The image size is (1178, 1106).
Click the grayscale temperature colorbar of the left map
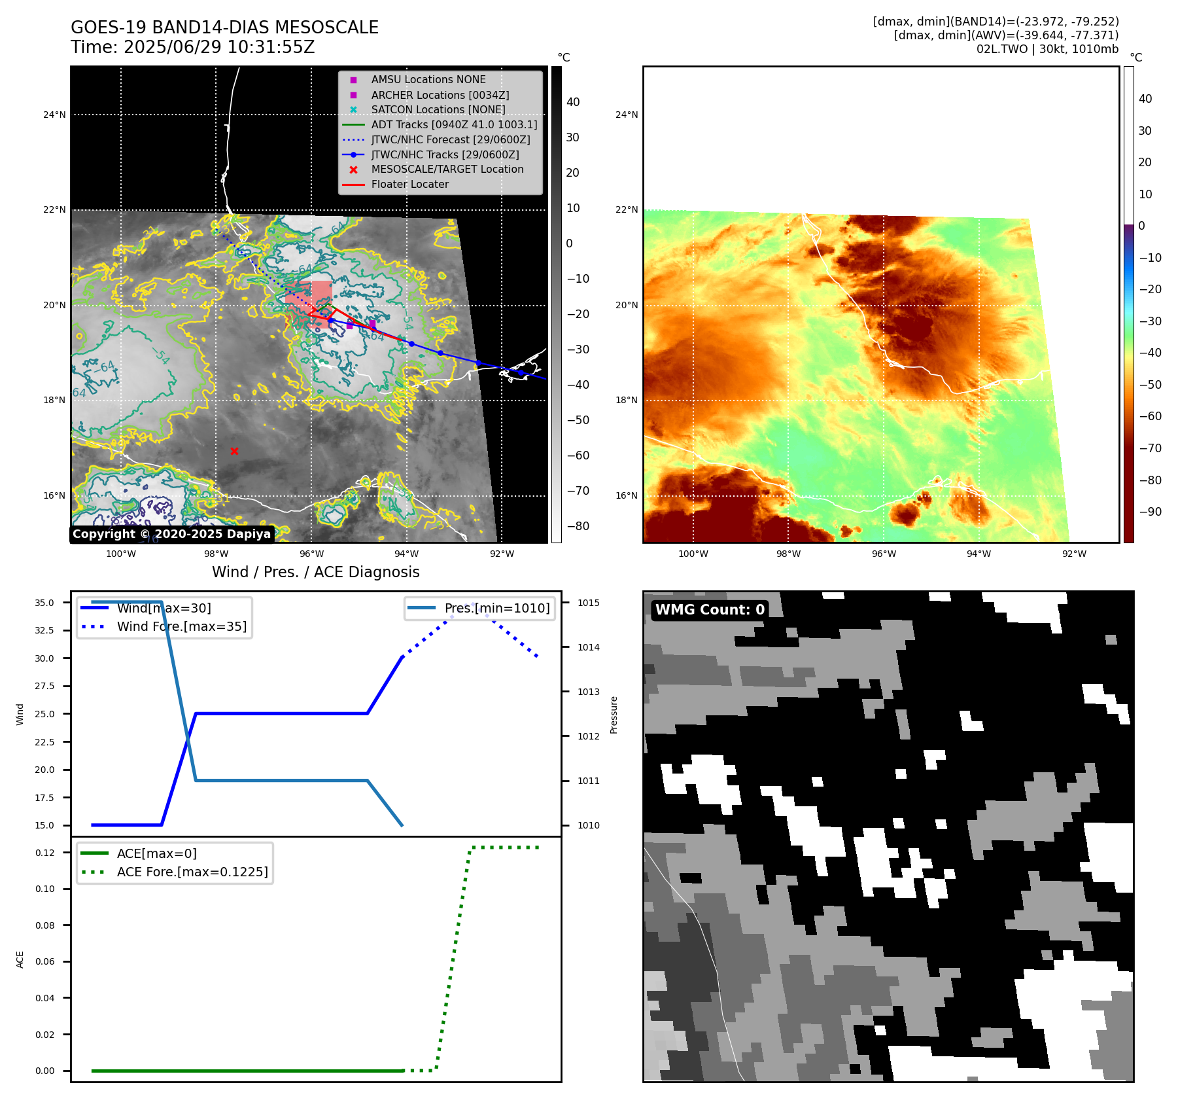pos(556,304)
